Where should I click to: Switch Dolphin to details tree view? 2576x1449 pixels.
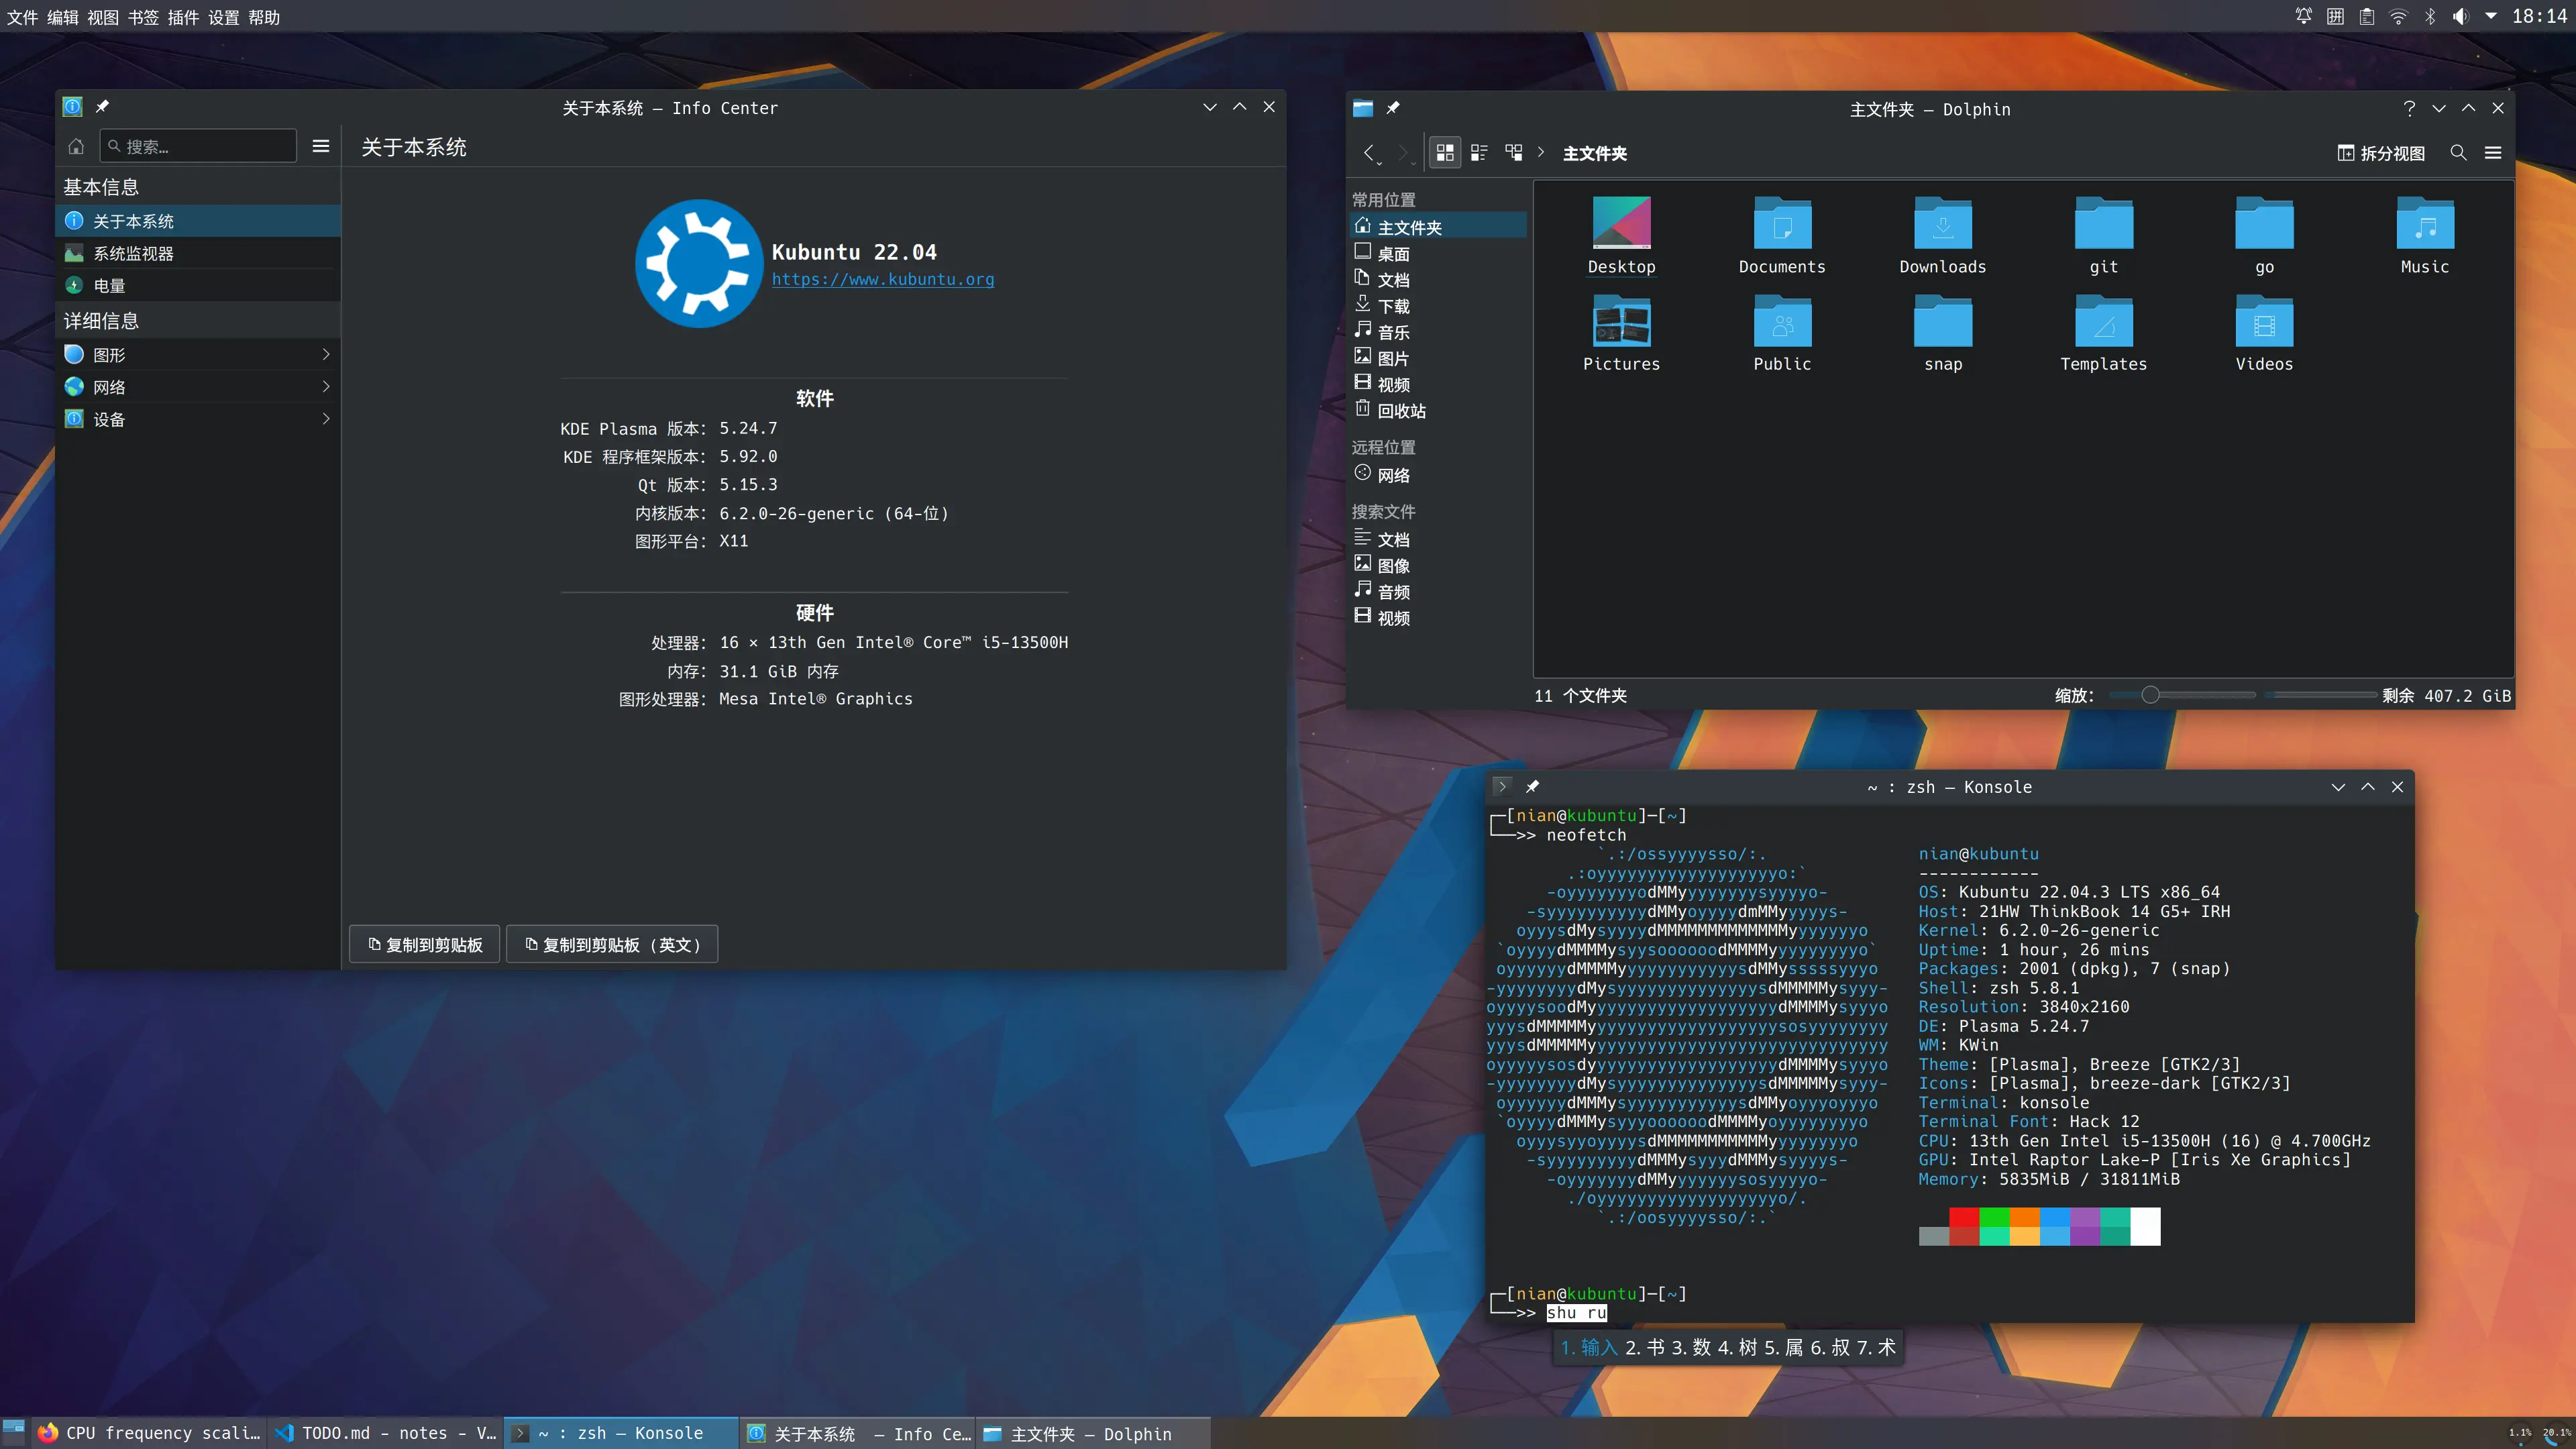pyautogui.click(x=1514, y=153)
